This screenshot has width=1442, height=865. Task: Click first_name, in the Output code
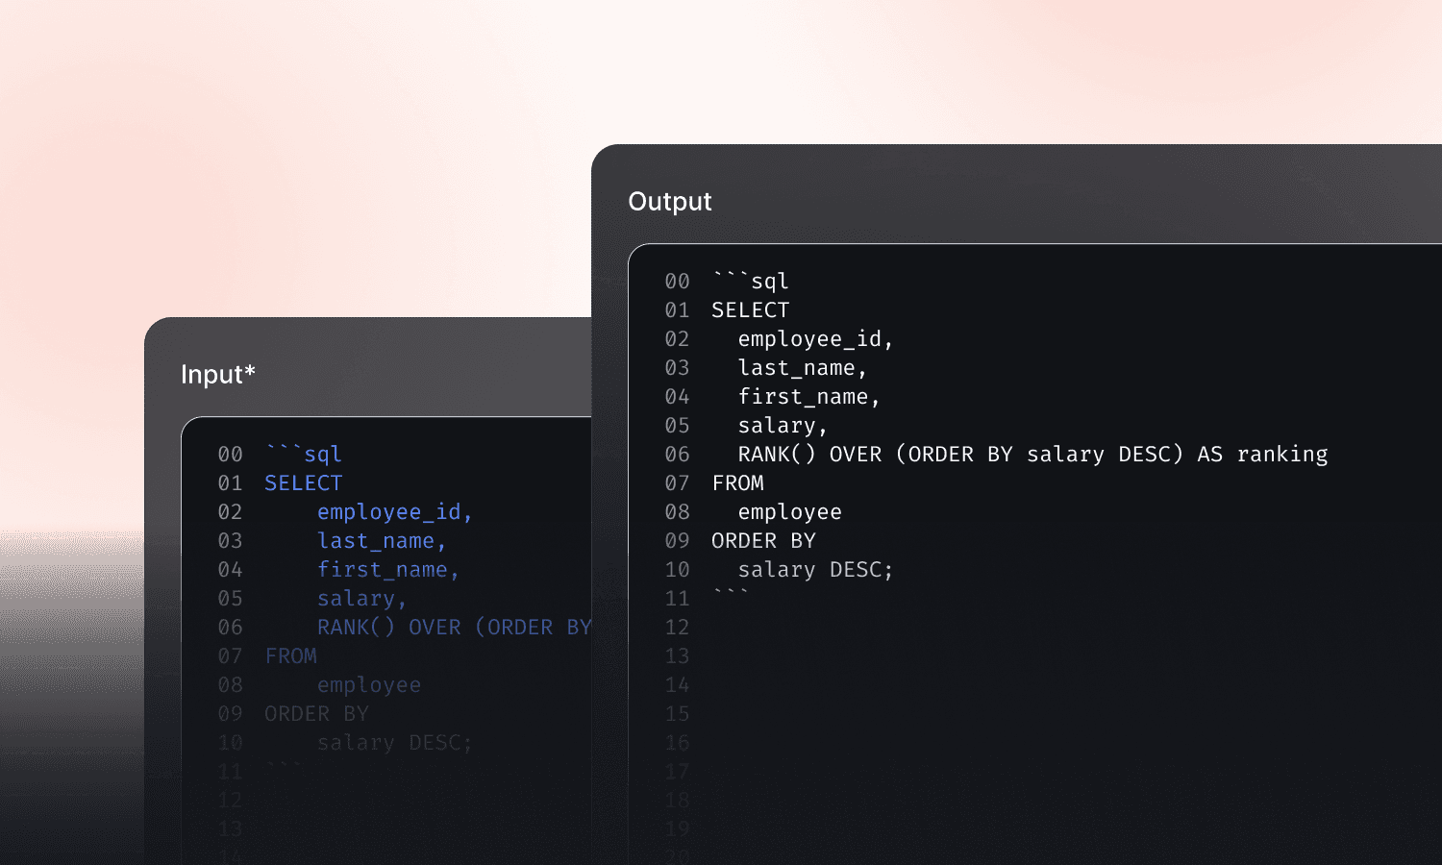tap(809, 396)
